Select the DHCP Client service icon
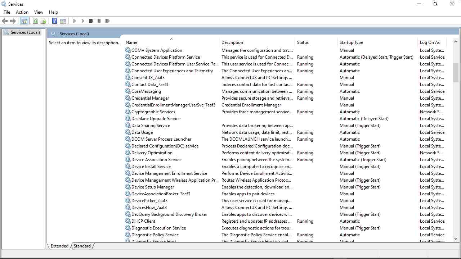 click(128, 221)
